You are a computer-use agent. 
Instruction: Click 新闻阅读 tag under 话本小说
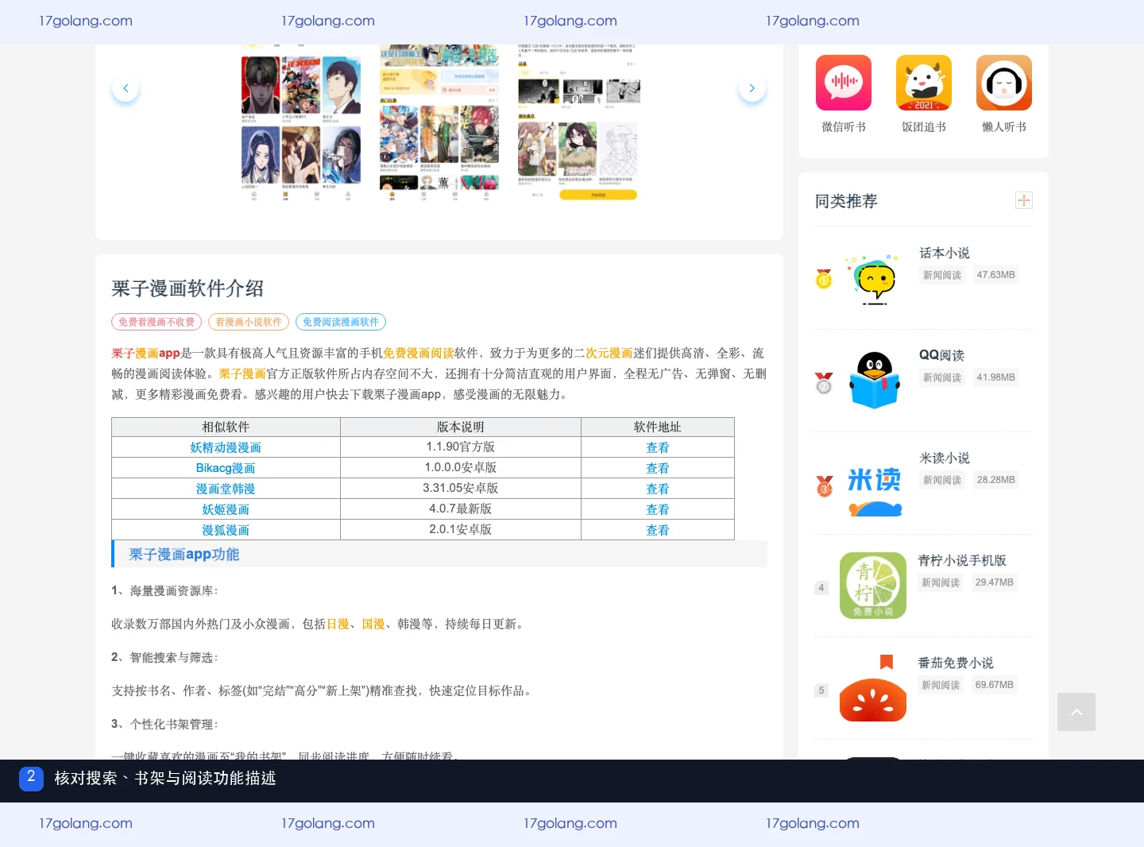(942, 275)
